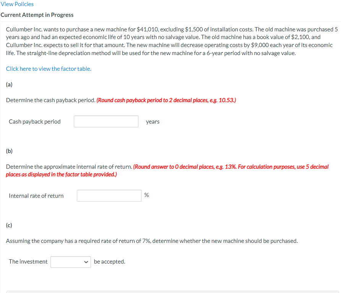The width and height of the screenshot is (341, 293).
Task: Open the factor table via the blue link
Action: [48, 68]
